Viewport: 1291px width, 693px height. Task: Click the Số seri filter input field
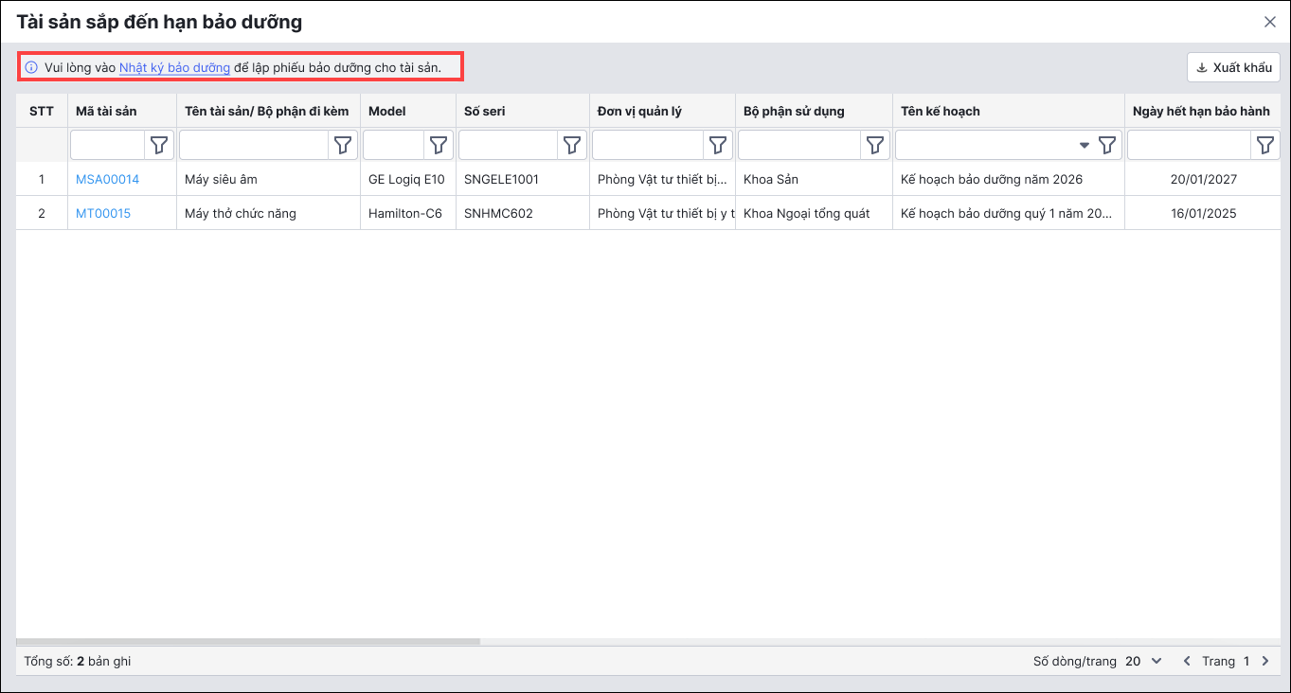(508, 145)
